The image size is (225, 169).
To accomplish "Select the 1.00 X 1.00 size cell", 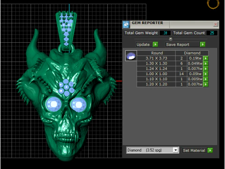I will click(156, 74).
